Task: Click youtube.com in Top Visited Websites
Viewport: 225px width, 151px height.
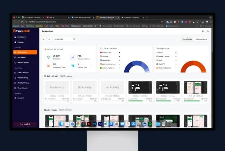Action: [105, 52]
